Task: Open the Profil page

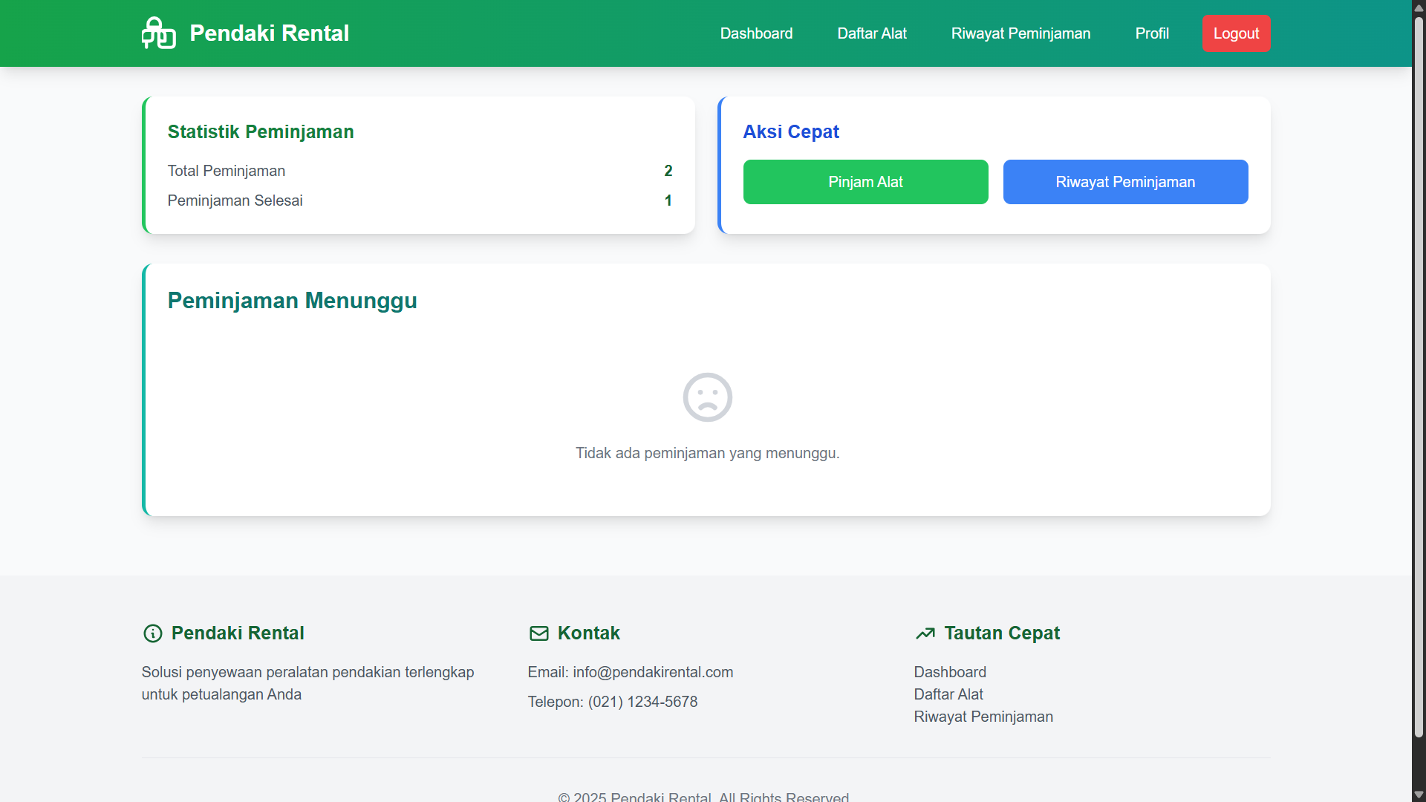Action: pos(1152,33)
